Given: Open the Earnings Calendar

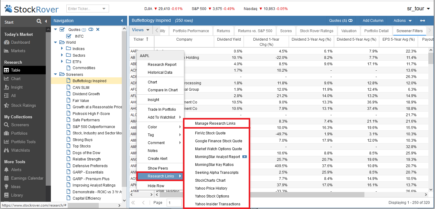Looking at the screenshot, I should click(27, 178).
